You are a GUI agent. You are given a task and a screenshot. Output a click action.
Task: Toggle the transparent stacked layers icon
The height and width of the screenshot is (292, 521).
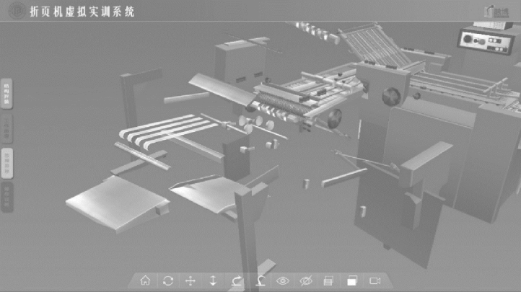(x=328, y=281)
